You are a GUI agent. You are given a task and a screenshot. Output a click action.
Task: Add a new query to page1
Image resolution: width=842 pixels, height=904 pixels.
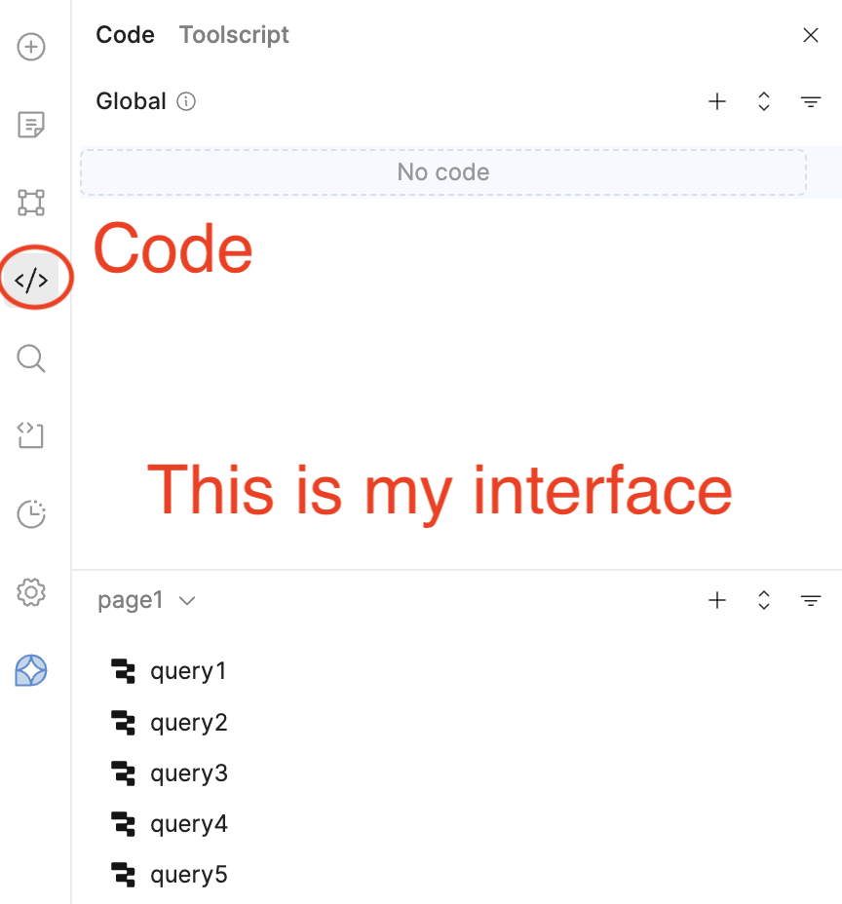click(x=717, y=601)
